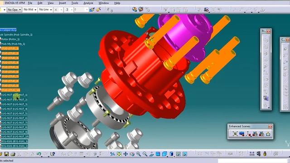The height and width of the screenshot is (163, 290).
Task: Select the Fly Mode view icon
Action: point(112,154)
